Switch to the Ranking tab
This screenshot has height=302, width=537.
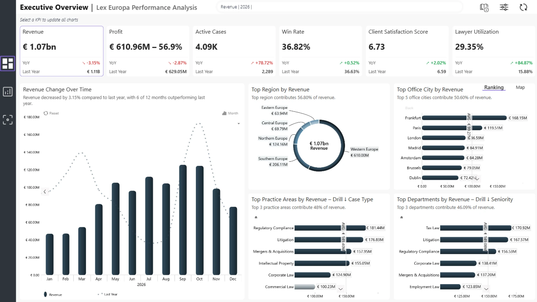tap(494, 88)
